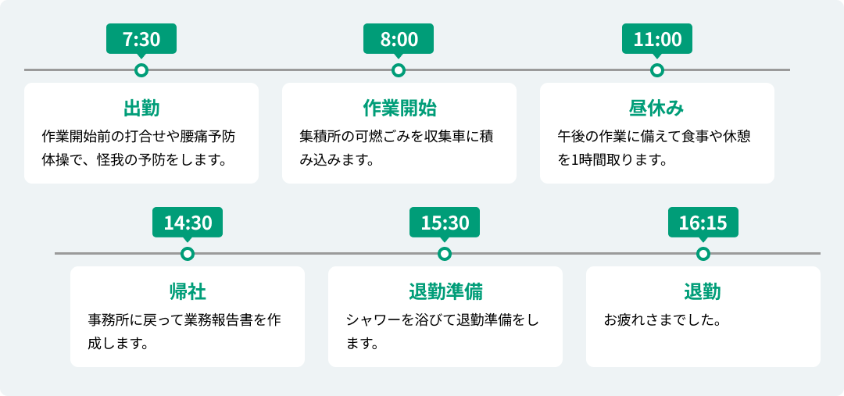Click the 15:30 time badge

pos(445,223)
